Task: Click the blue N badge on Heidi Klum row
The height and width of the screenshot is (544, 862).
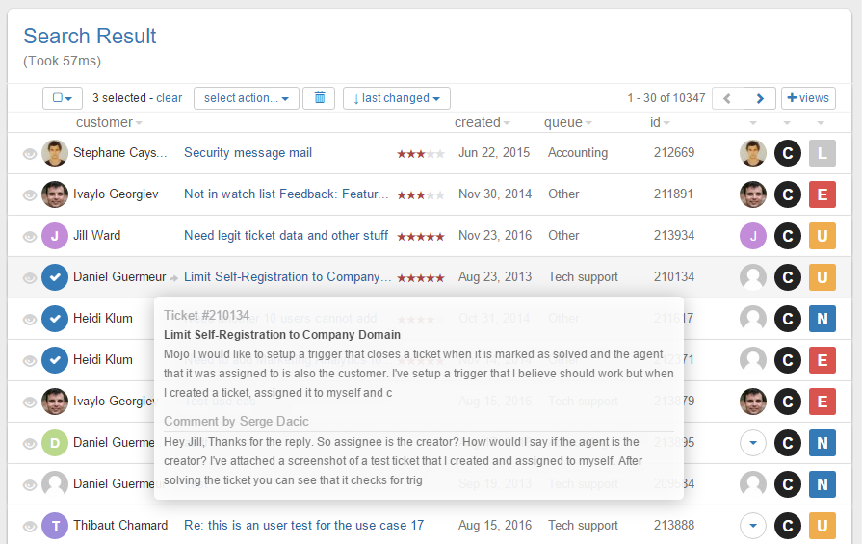Action: point(822,319)
